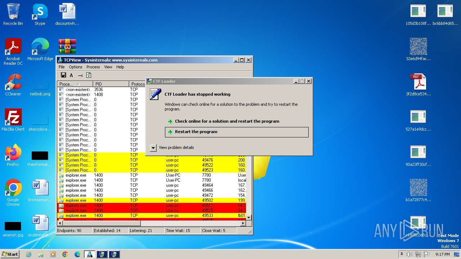Open Edge from the taskbar

click(x=77, y=254)
